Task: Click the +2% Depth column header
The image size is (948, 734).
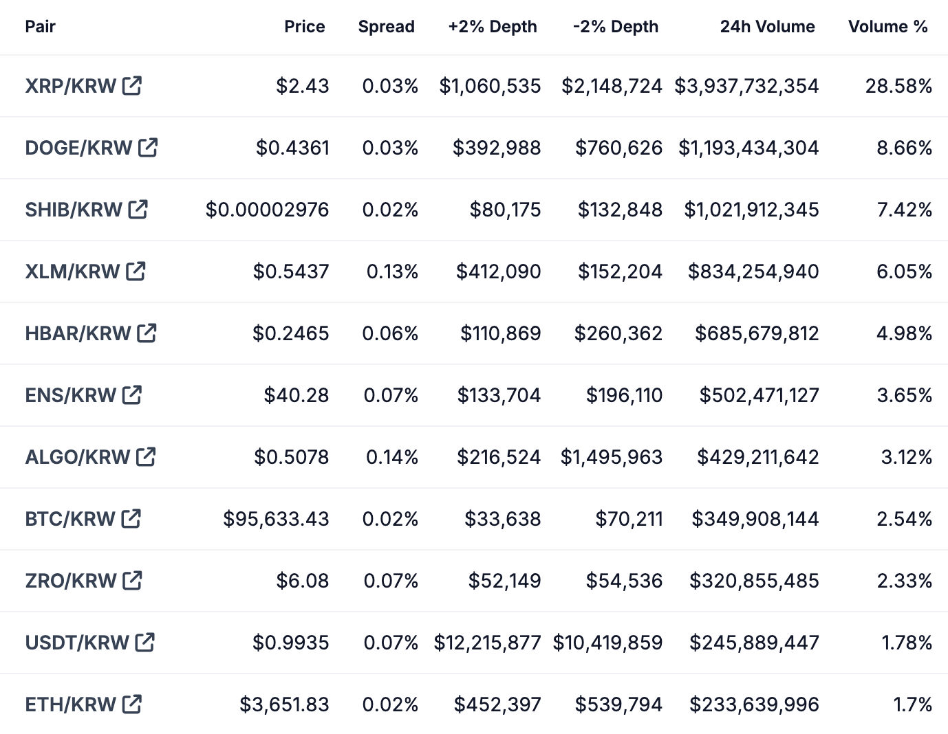Action: pos(493,27)
